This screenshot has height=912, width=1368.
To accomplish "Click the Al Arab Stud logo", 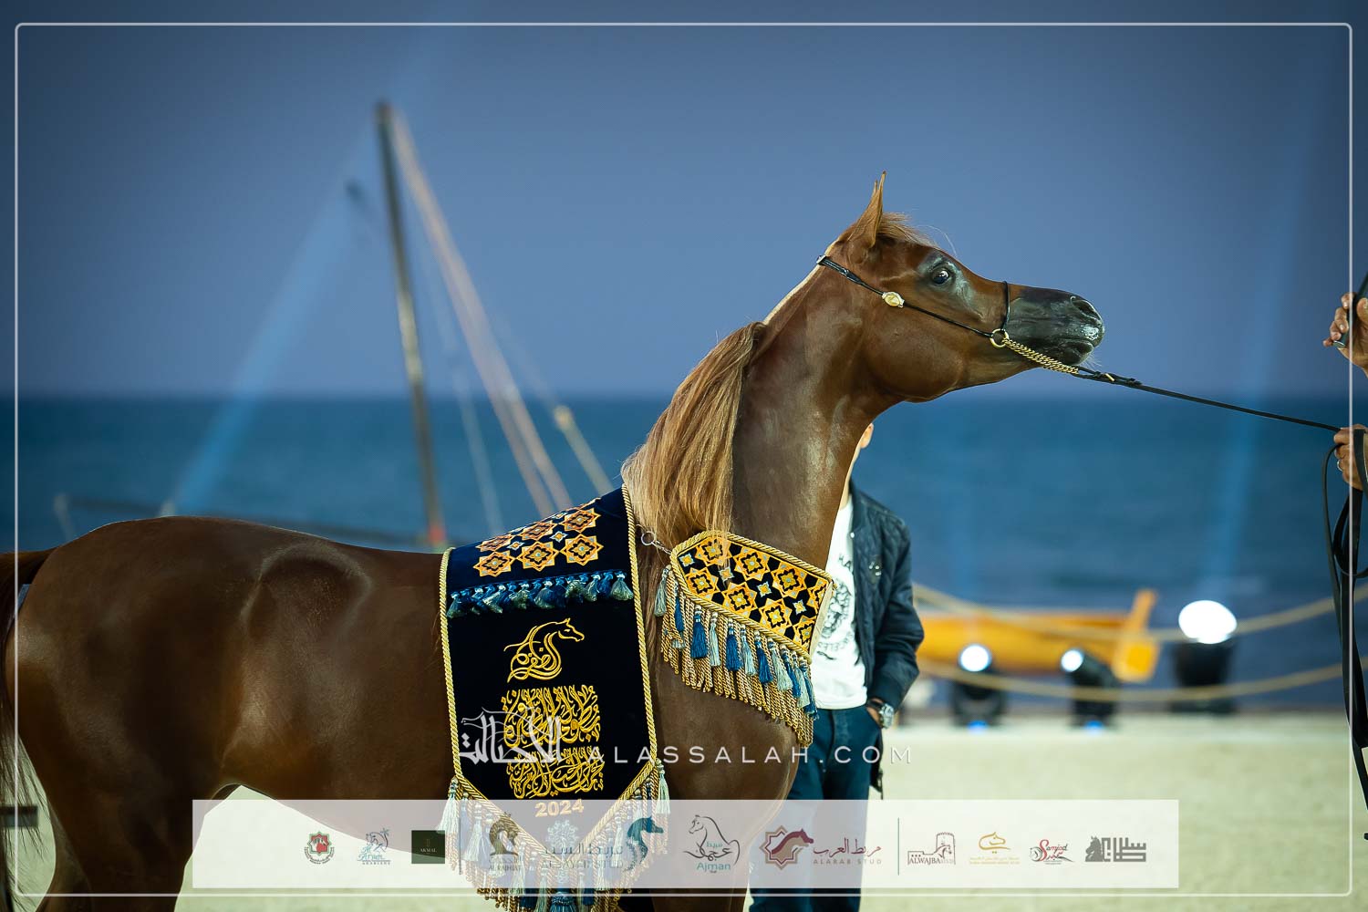I will coord(822,847).
